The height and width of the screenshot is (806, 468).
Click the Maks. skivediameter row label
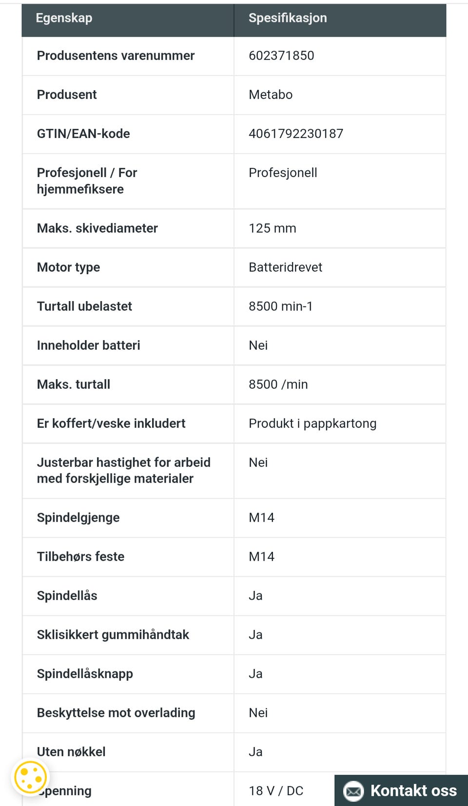point(97,228)
